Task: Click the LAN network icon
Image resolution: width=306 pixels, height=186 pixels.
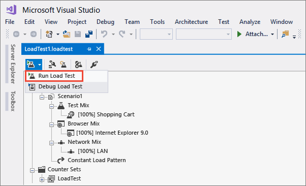Action: point(71,151)
